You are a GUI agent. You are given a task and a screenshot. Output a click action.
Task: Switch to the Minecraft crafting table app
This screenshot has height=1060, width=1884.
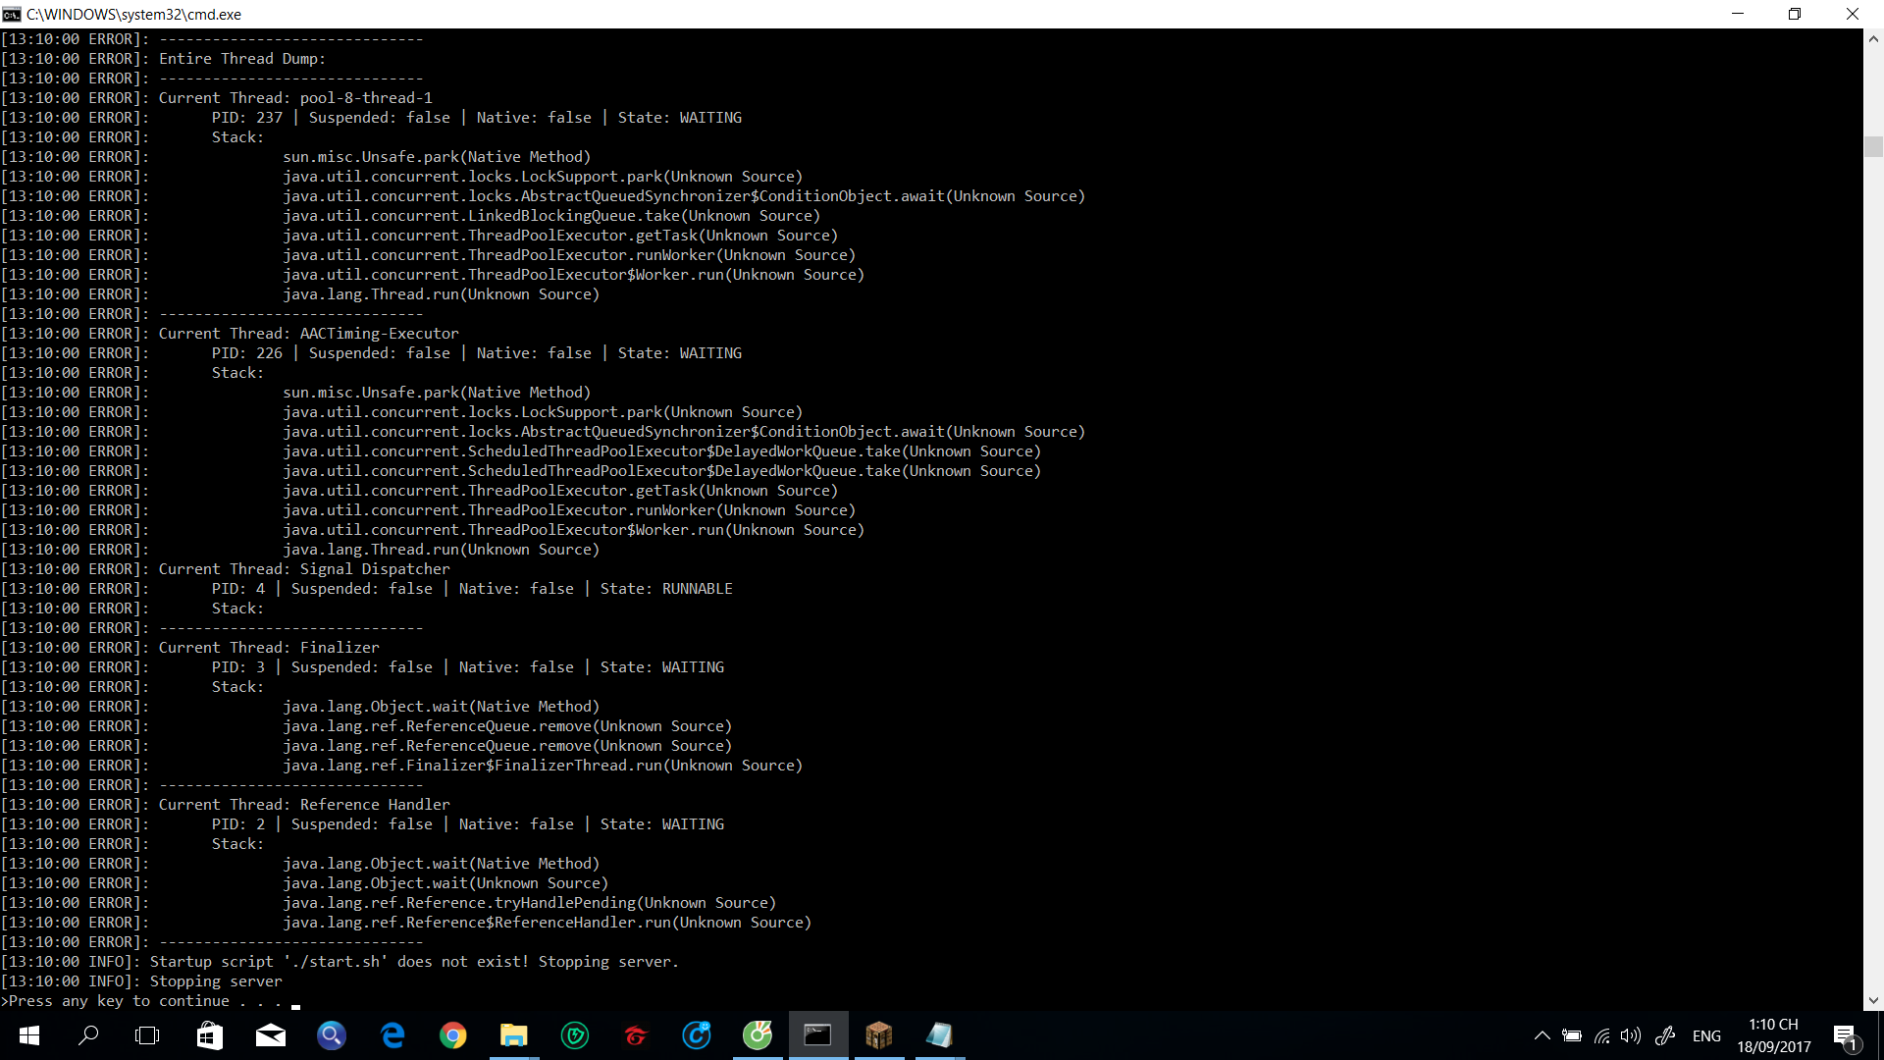(879, 1035)
